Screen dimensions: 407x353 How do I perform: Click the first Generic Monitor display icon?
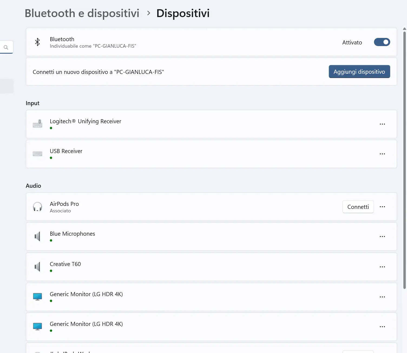pyautogui.click(x=37, y=297)
